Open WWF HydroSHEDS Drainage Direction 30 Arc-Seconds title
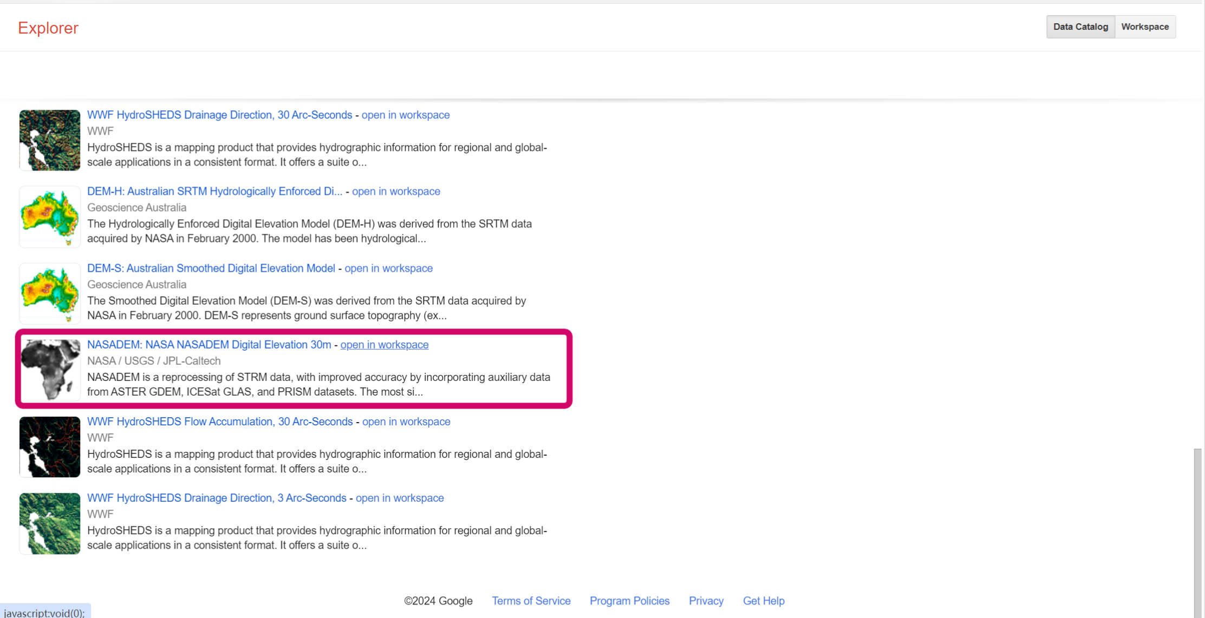 pyautogui.click(x=219, y=115)
